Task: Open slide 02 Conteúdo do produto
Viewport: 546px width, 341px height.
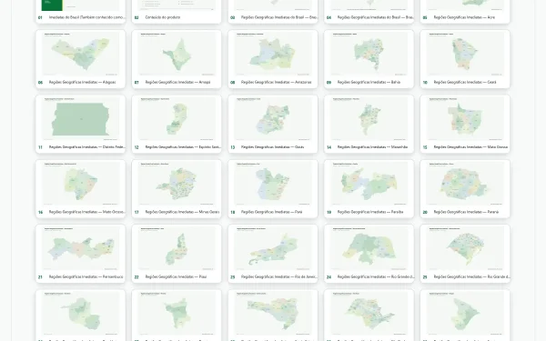Action: tap(177, 12)
